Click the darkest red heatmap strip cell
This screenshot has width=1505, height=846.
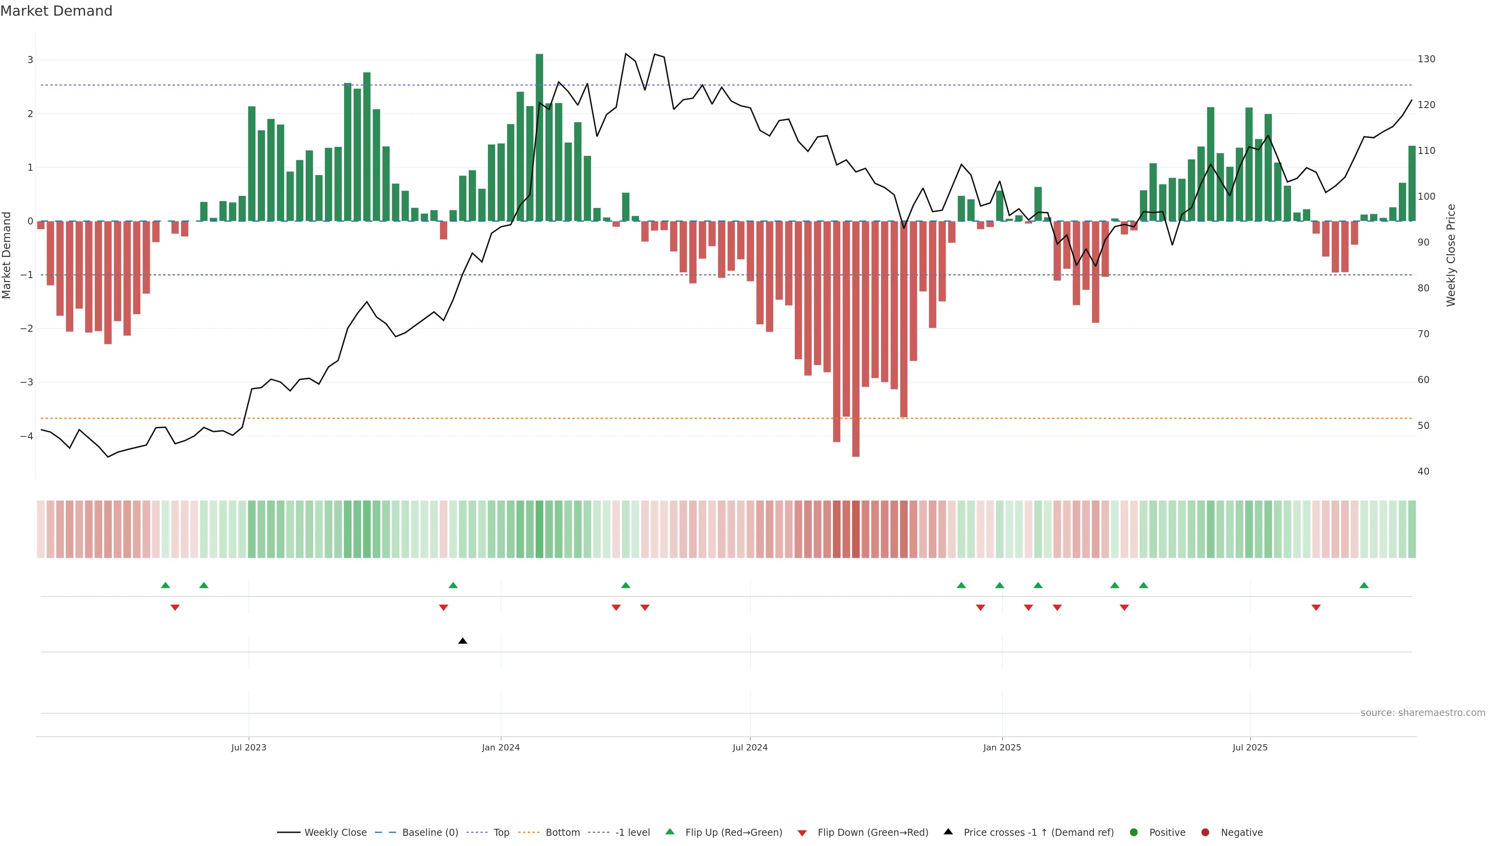[x=856, y=529]
